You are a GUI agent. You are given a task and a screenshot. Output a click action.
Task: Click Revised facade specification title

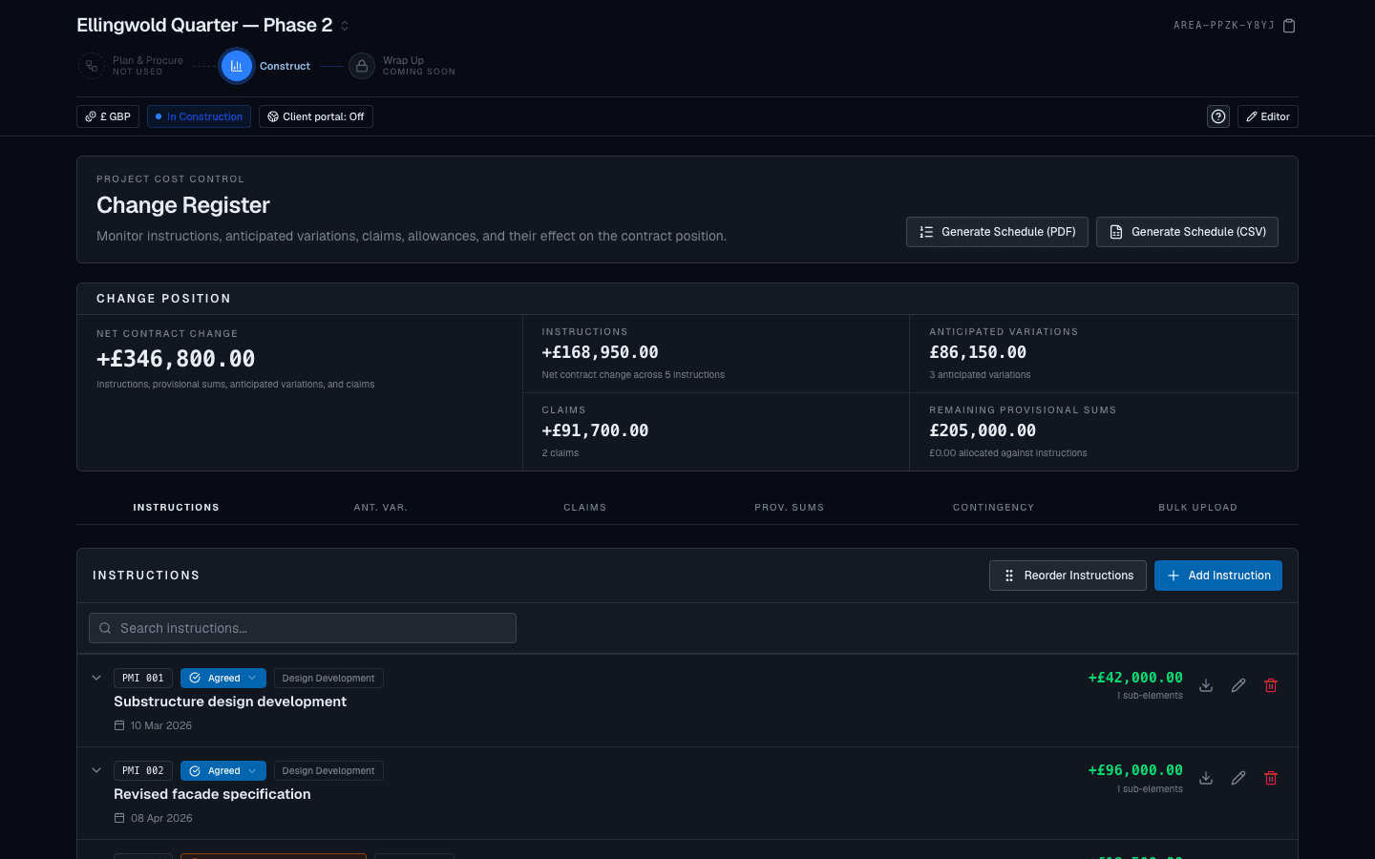(x=212, y=794)
